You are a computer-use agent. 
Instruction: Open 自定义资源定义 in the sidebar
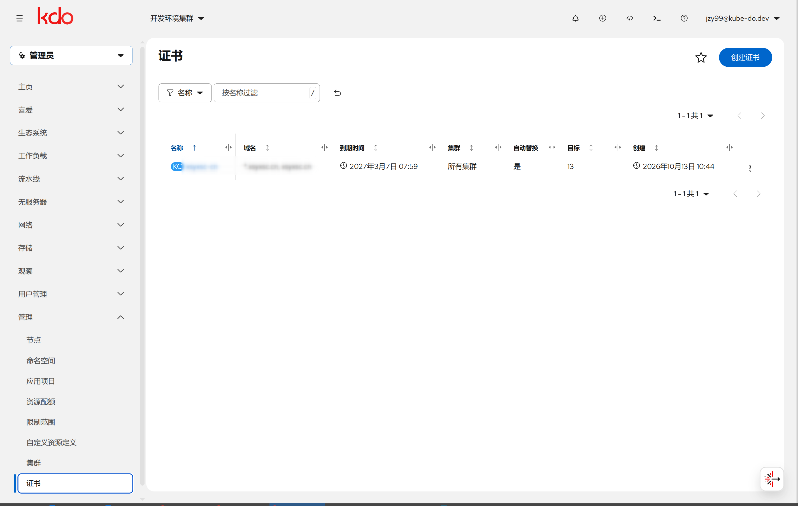click(x=51, y=442)
